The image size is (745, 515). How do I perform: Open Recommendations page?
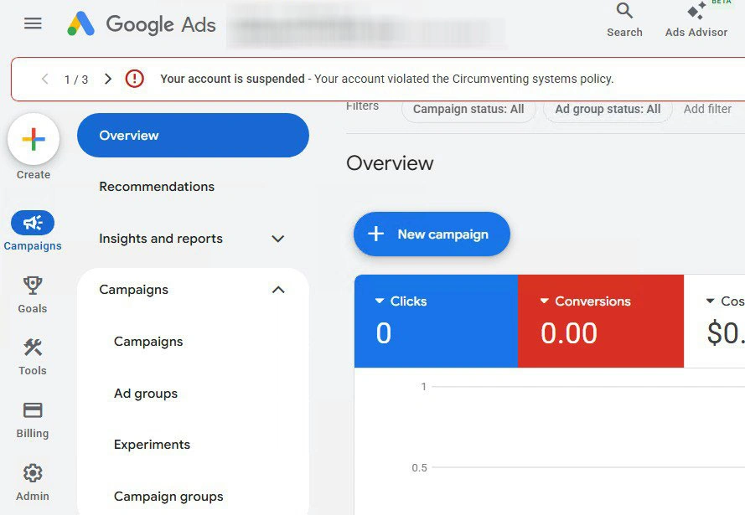(157, 187)
